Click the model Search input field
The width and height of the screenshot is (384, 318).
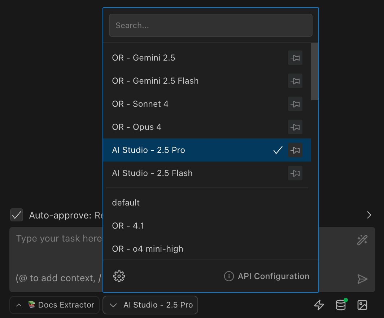tap(211, 25)
